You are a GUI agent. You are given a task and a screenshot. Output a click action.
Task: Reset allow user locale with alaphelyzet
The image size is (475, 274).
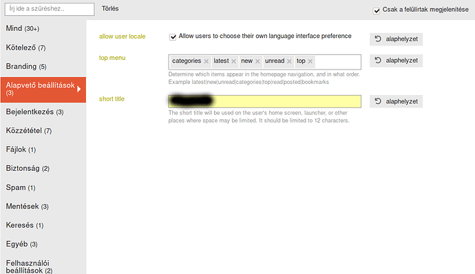396,39
